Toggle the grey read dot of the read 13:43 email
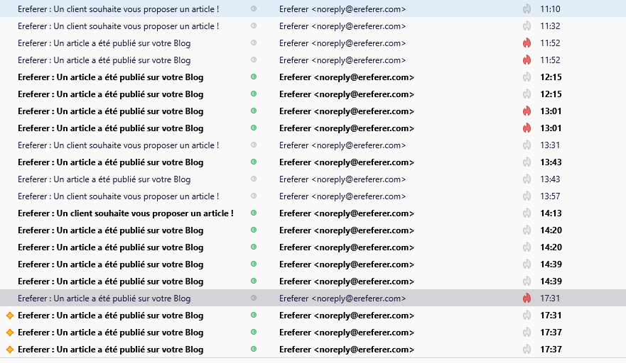Screen dimensions: 626x363 (x=254, y=179)
